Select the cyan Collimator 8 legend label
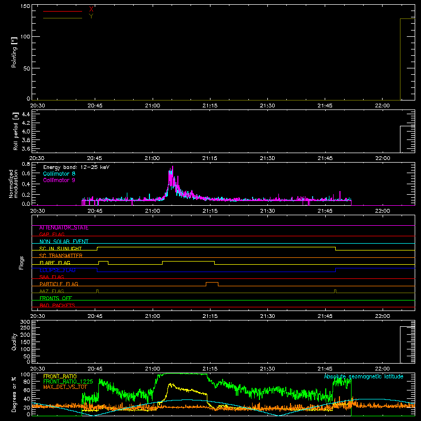The width and height of the screenshot is (421, 421). (x=59, y=174)
